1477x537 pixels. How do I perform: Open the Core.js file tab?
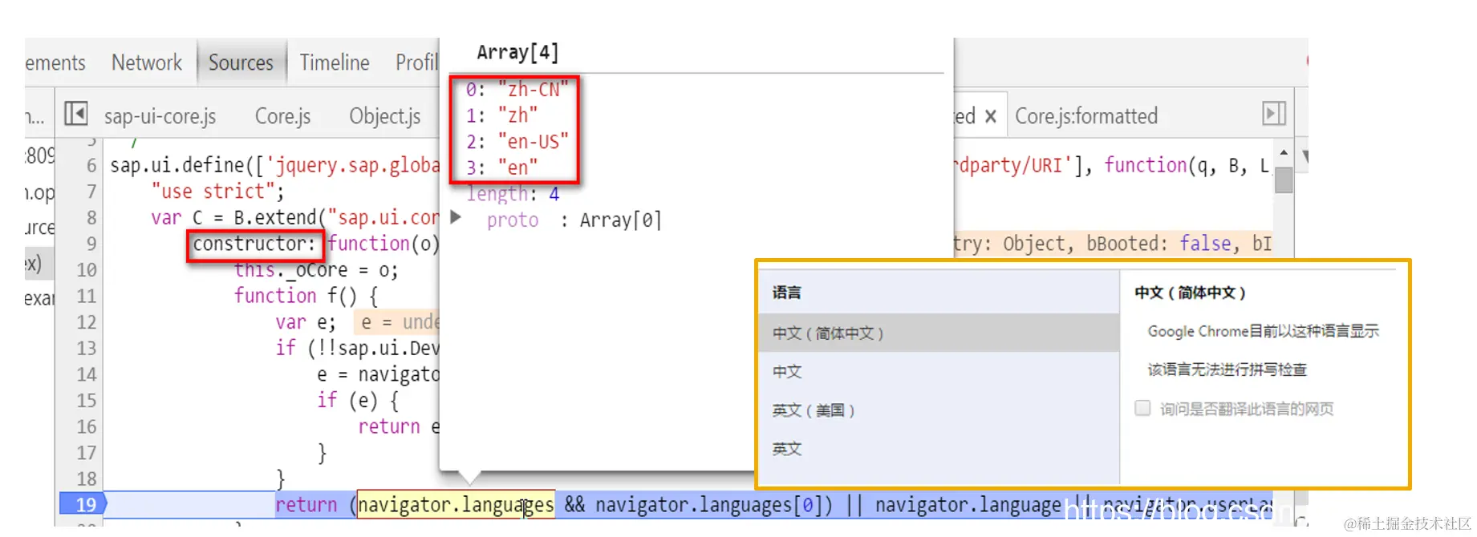pos(282,116)
